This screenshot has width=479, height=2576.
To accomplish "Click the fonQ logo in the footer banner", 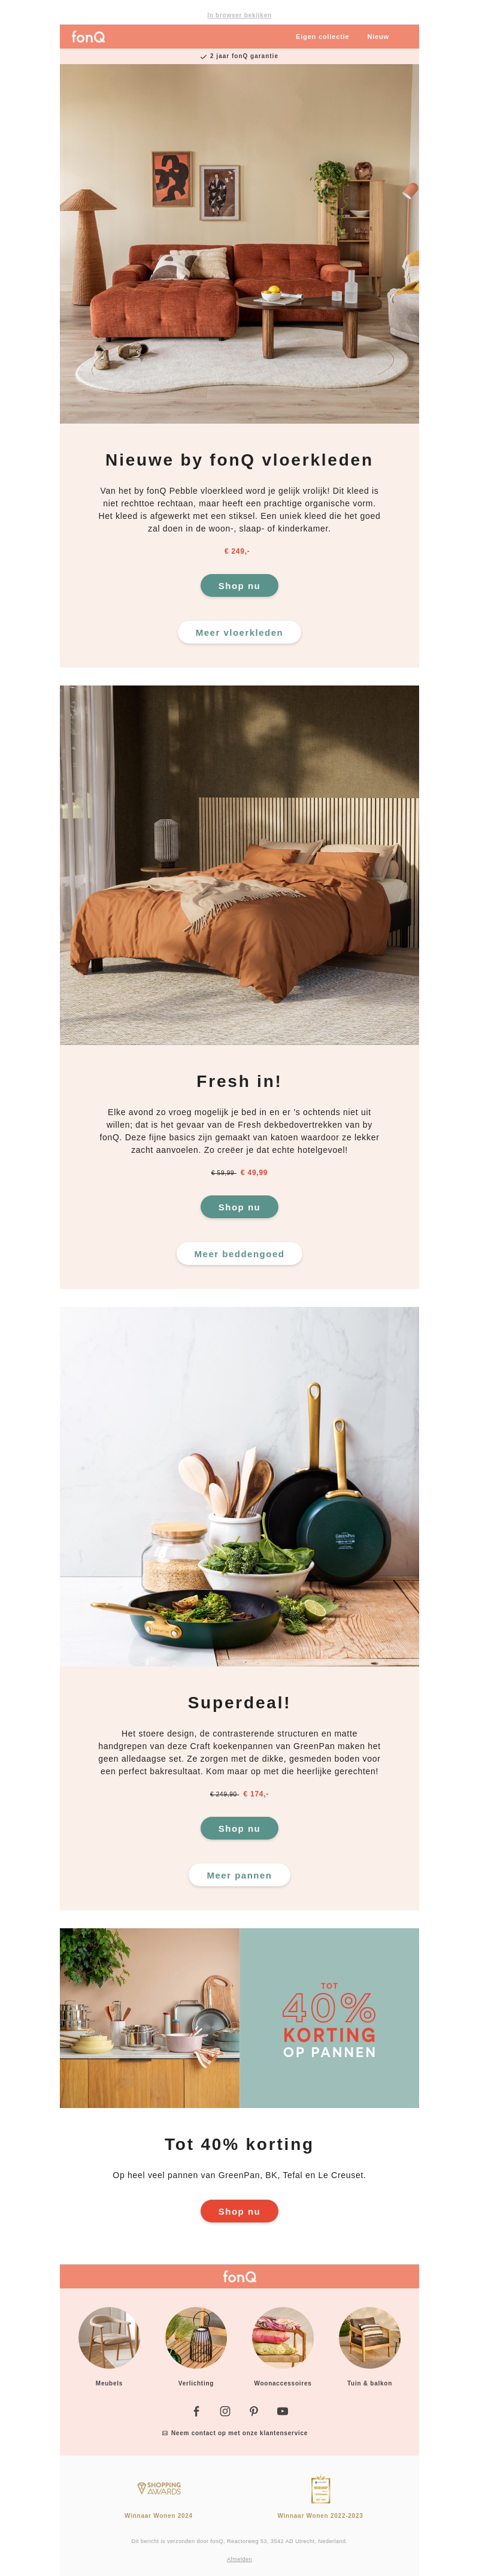I will coord(239,2277).
